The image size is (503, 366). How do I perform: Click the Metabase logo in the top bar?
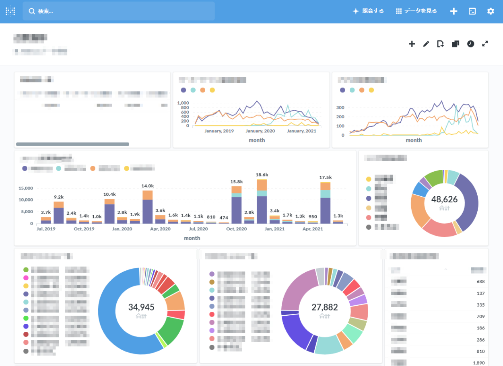coord(10,11)
